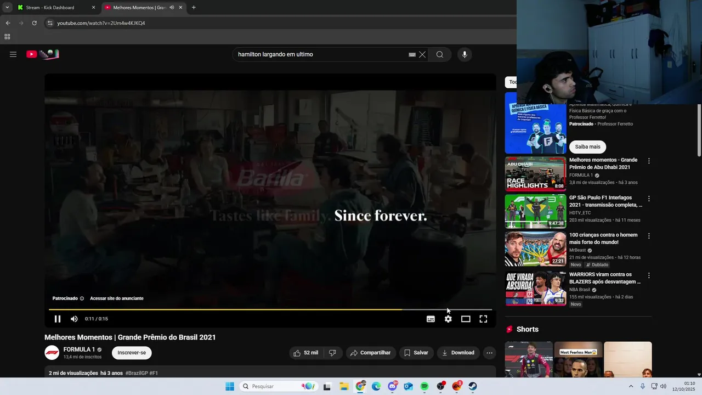Click the taskbar Pesquisar search box
This screenshot has height=395, width=702.
[x=279, y=386]
